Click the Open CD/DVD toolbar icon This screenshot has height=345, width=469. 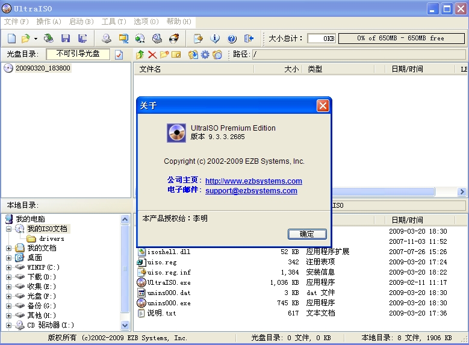click(x=48, y=39)
